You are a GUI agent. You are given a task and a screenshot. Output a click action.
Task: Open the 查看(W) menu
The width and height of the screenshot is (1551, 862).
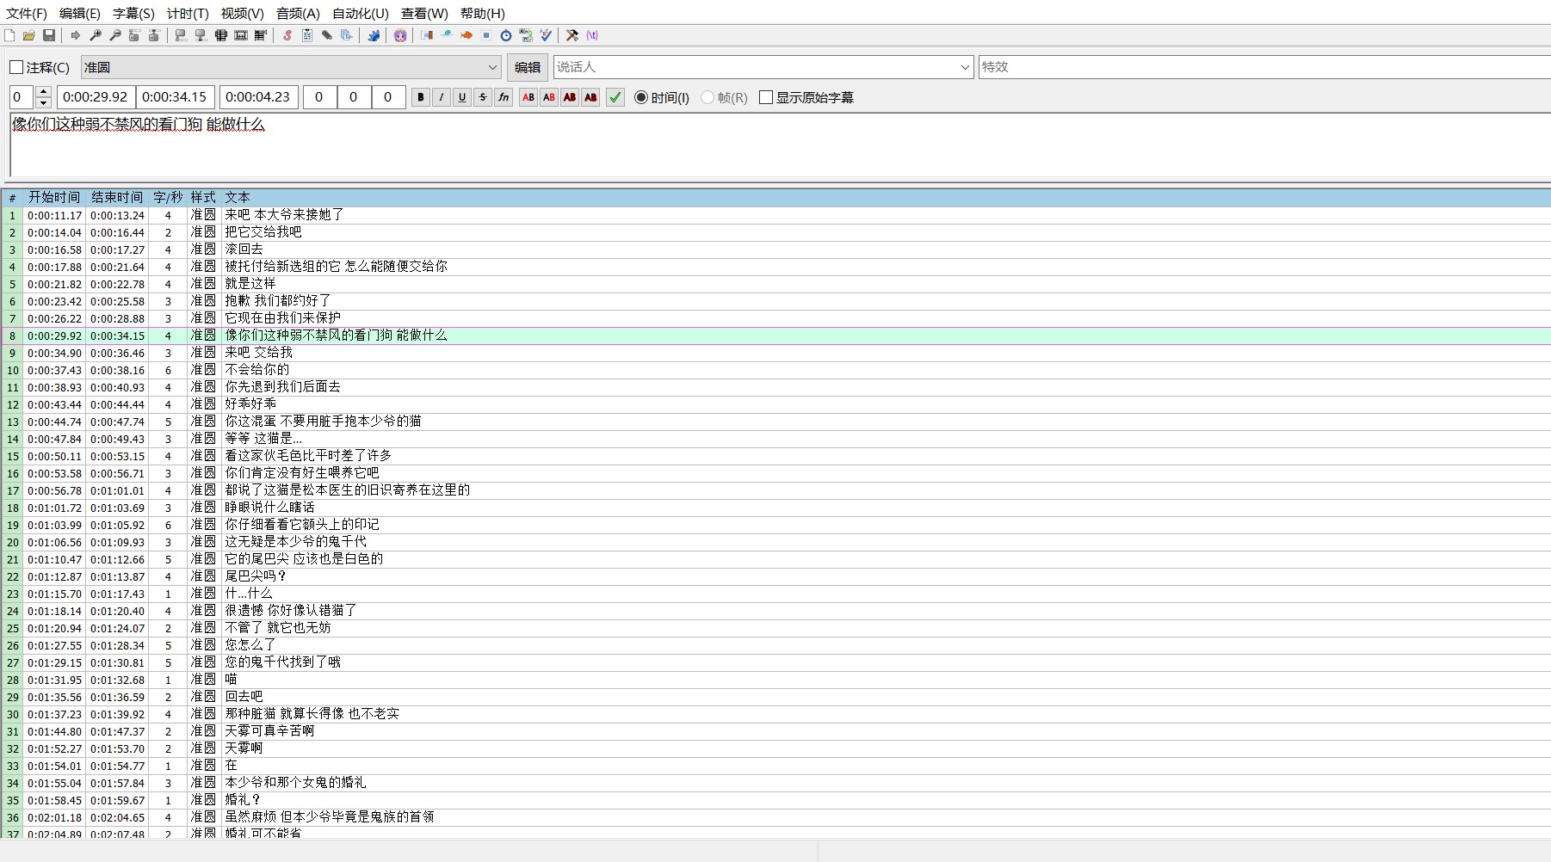(424, 14)
